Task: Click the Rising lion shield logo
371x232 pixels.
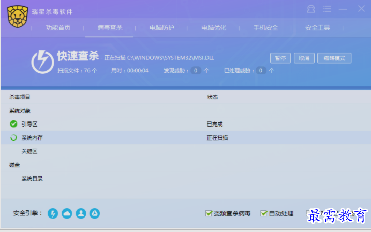Action: 18,17
